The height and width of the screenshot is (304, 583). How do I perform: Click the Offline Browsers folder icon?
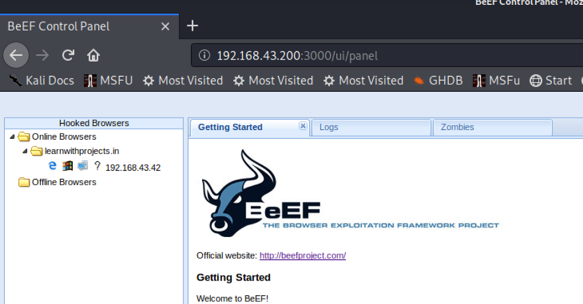(24, 183)
